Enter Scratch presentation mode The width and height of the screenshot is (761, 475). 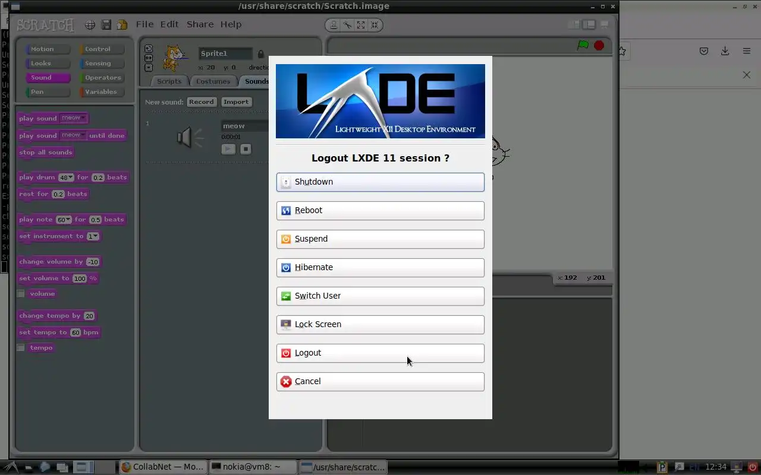click(604, 24)
